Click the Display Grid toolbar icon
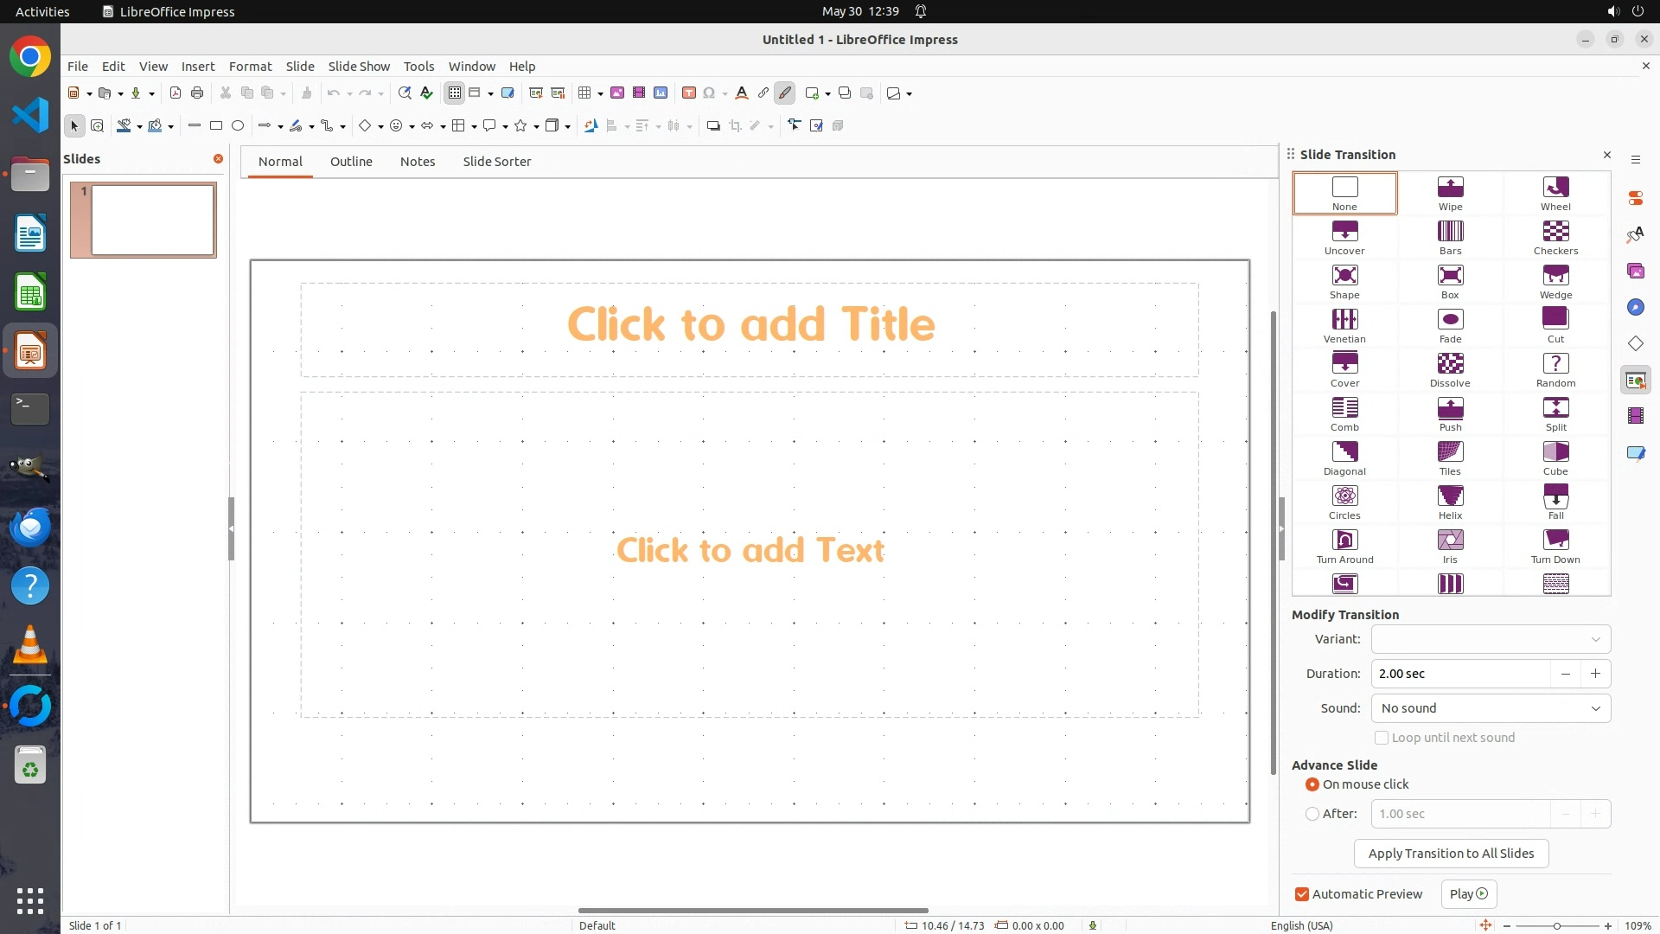Image resolution: width=1660 pixels, height=934 pixels. point(455,93)
